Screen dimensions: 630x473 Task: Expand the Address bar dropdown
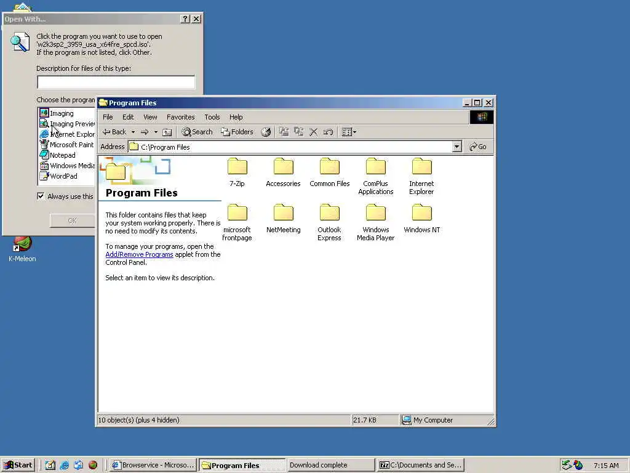(457, 147)
